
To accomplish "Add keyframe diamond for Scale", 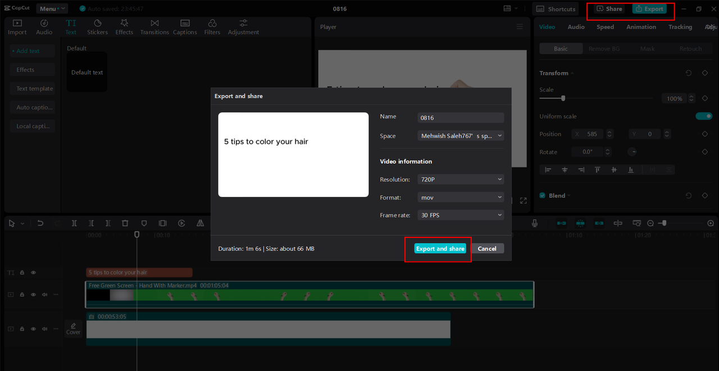I will (705, 98).
